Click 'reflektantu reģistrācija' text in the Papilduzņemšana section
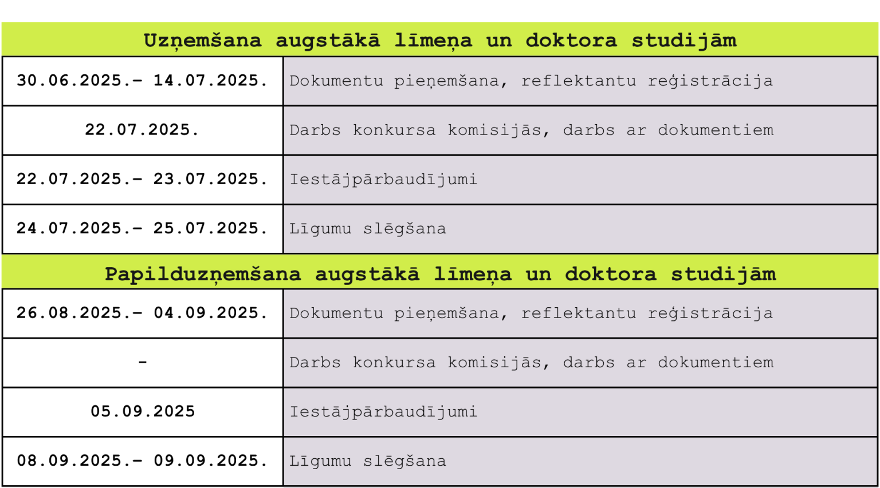 [x=647, y=314]
